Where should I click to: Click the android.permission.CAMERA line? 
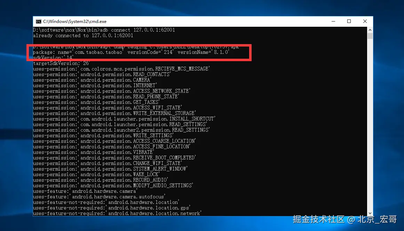pyautogui.click(x=92, y=80)
